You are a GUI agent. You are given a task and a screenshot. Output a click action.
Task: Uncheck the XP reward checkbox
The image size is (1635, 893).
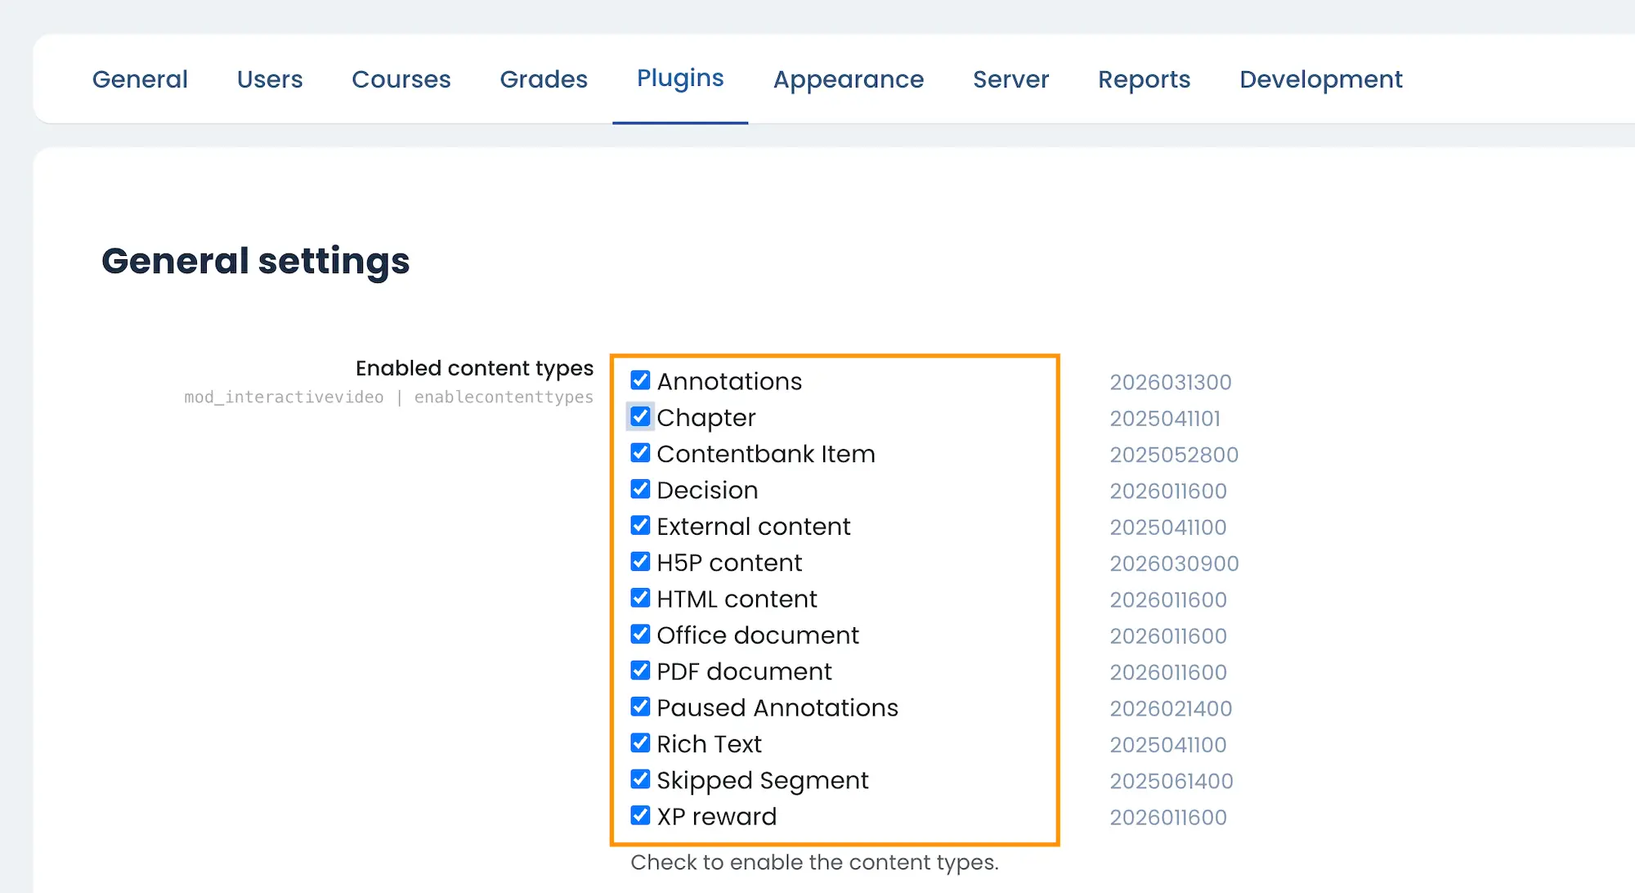point(640,815)
